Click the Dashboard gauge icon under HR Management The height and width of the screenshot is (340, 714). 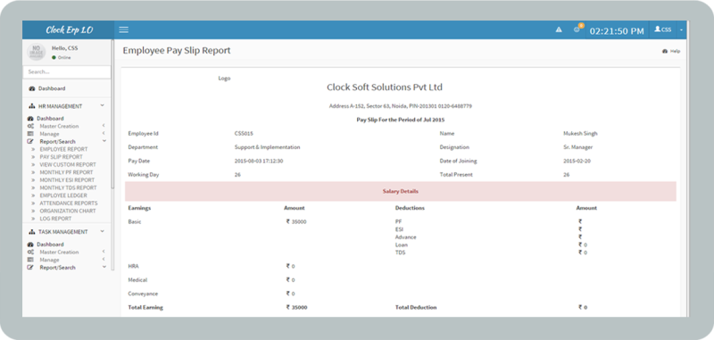click(x=30, y=119)
